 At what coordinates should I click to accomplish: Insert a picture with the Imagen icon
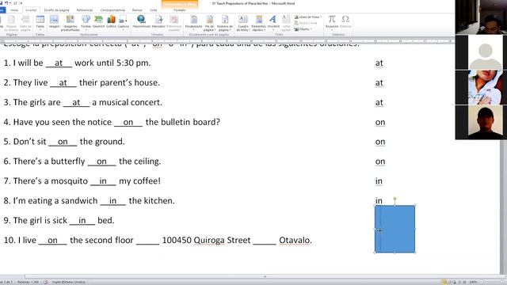tap(54, 19)
